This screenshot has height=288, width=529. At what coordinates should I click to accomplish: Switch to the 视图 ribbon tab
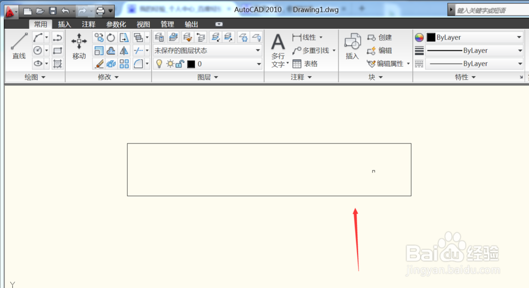[x=143, y=24]
